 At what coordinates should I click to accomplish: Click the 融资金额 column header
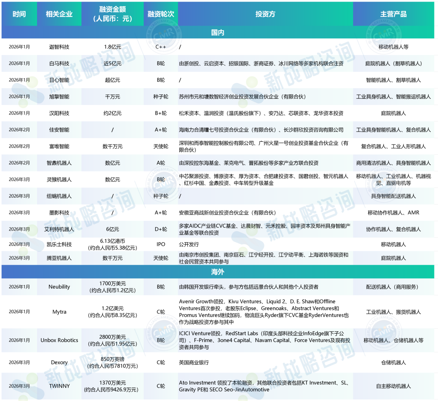point(112,14)
